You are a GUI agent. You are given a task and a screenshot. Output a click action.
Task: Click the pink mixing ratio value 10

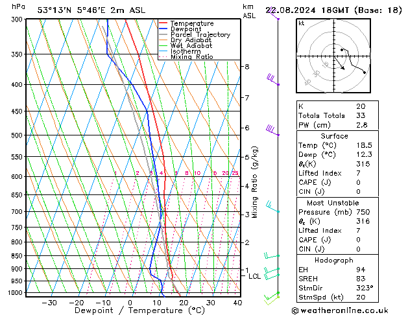(x=197, y=173)
